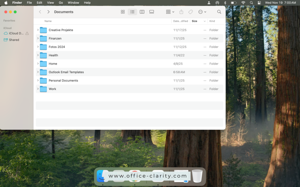Expand the Work folder
Image resolution: width=300 pixels, height=187 pixels.
pos(37,89)
